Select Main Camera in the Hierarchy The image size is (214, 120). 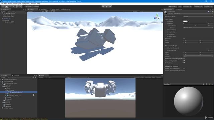click(x=7, y=15)
